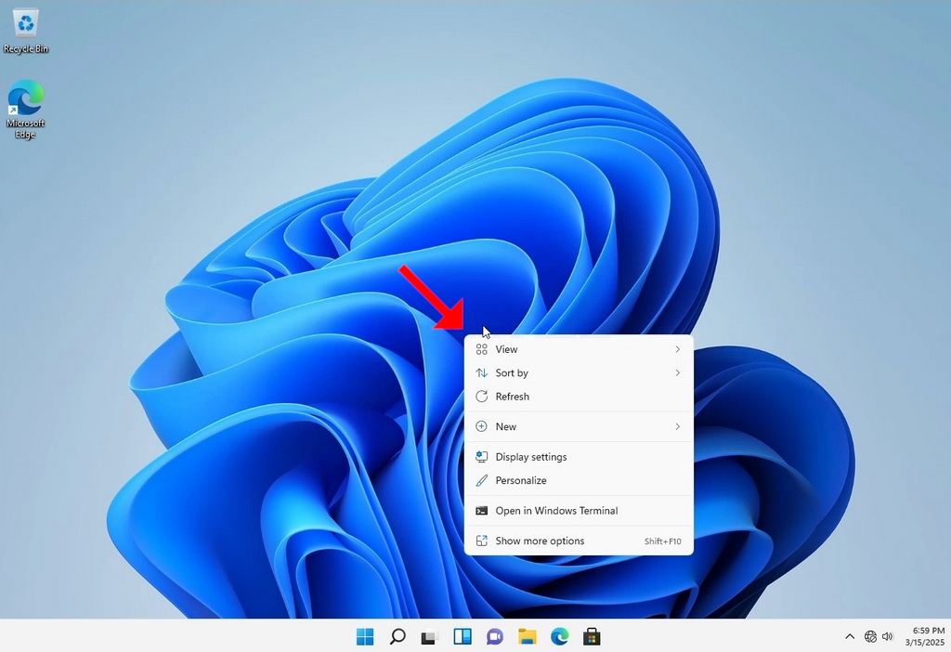The image size is (951, 652).
Task: Click the circular refresh icon
Action: click(482, 397)
